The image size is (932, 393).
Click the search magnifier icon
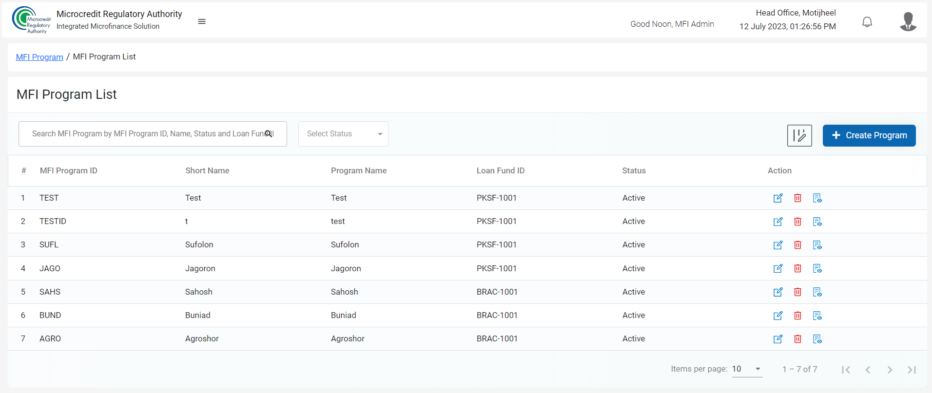click(x=269, y=133)
